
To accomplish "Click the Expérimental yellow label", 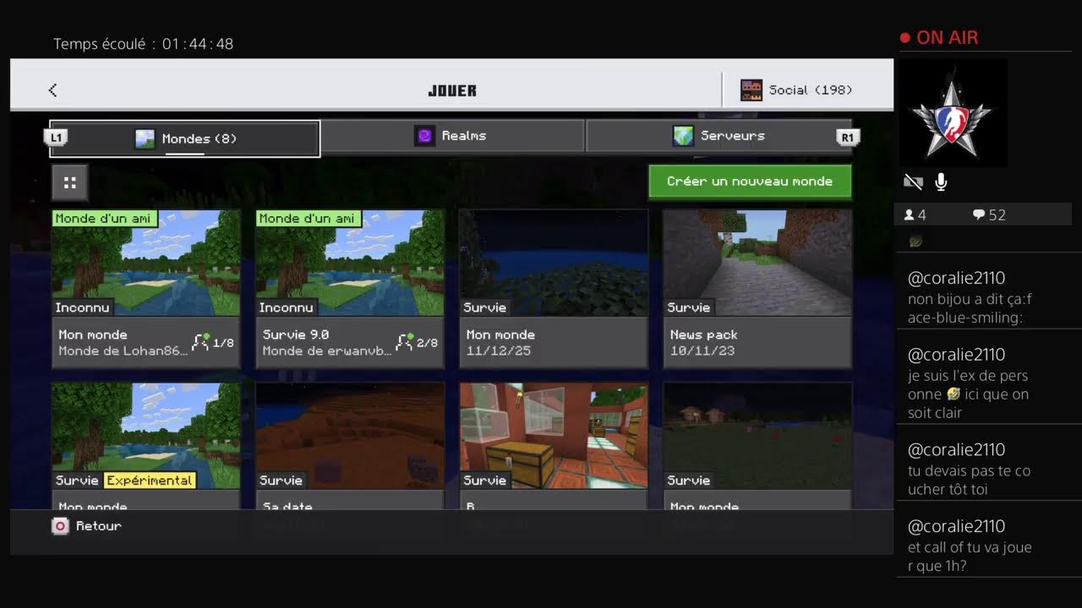I will (x=150, y=480).
